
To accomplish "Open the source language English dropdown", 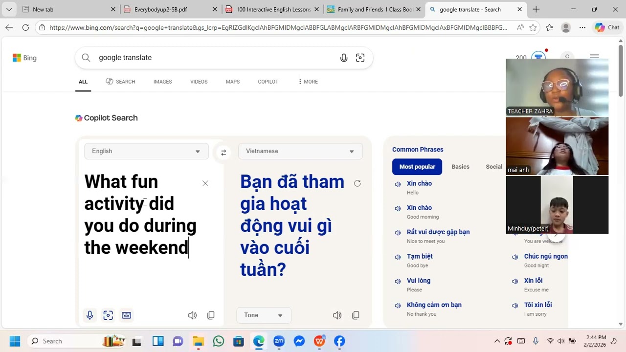I will pos(147,151).
